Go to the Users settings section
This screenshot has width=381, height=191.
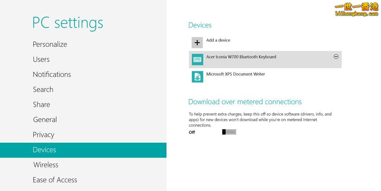click(41, 59)
